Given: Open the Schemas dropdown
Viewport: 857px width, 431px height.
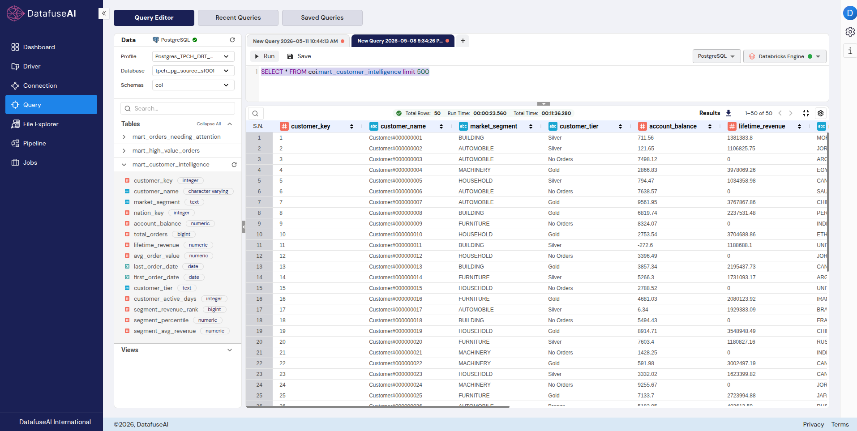Looking at the screenshot, I should tap(193, 85).
